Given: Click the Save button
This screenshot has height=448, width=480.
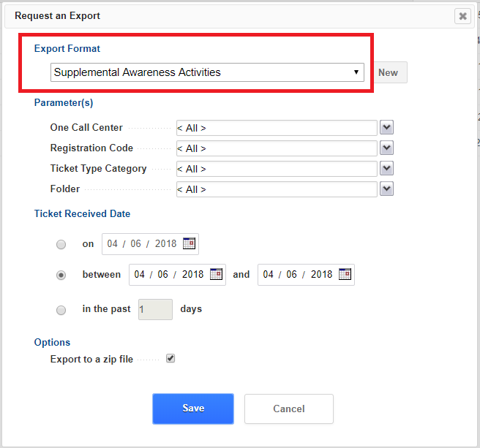Looking at the screenshot, I should click(x=193, y=409).
